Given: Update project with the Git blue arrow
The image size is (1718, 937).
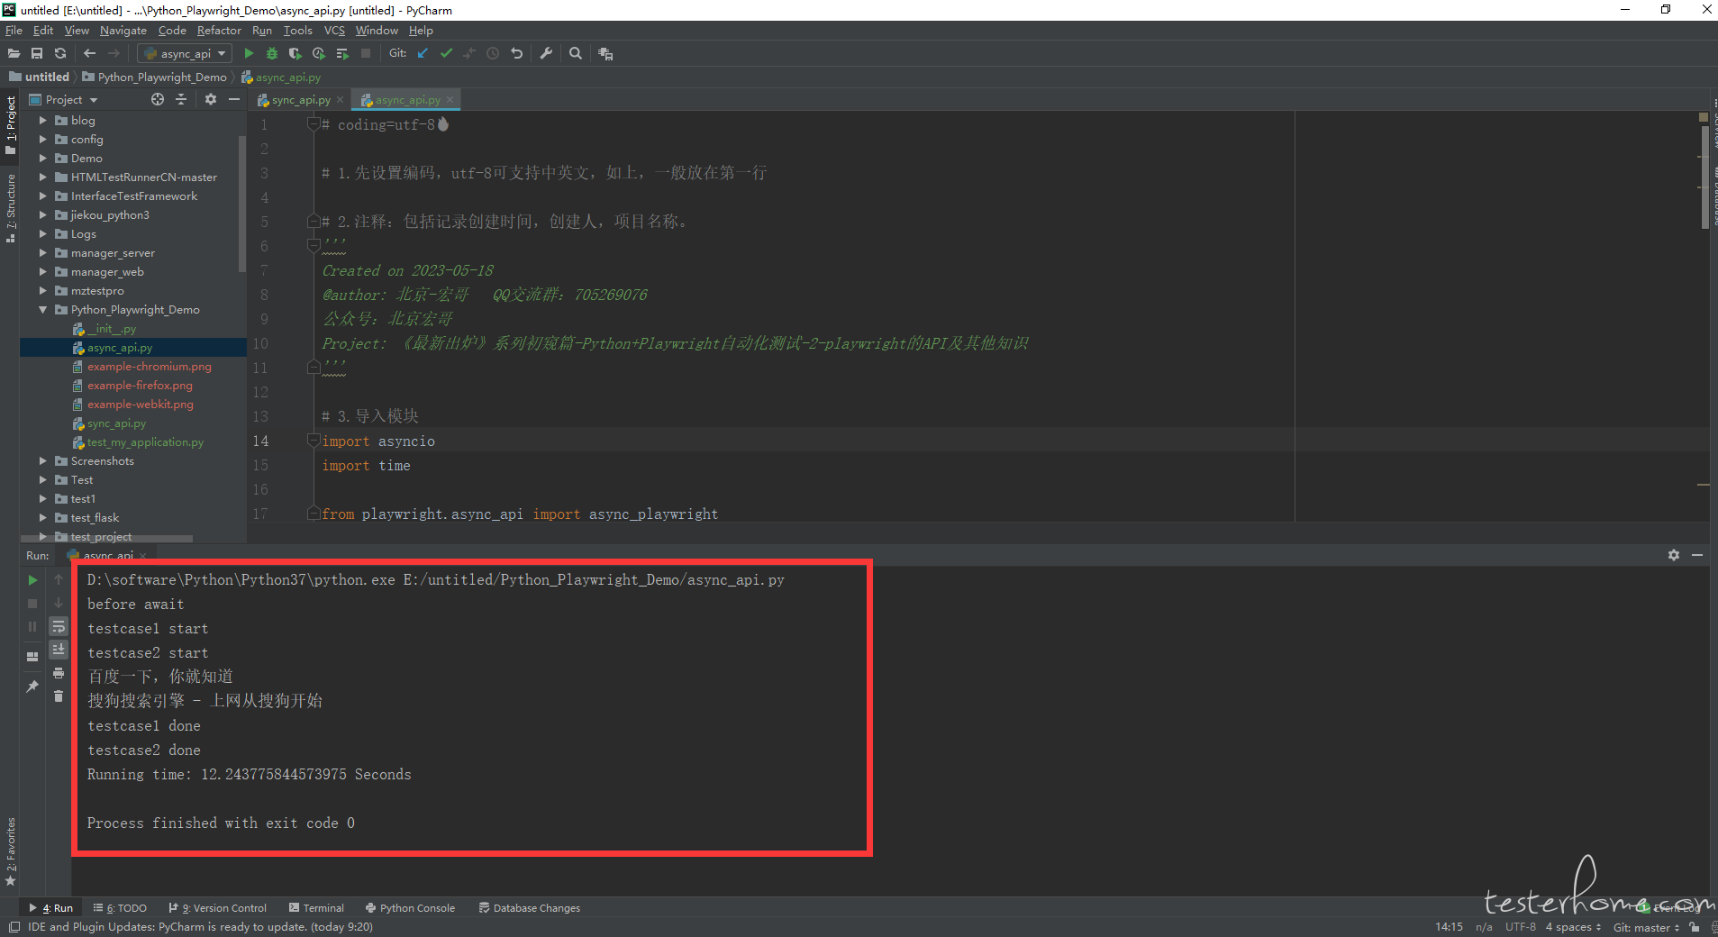Looking at the screenshot, I should pos(423,53).
